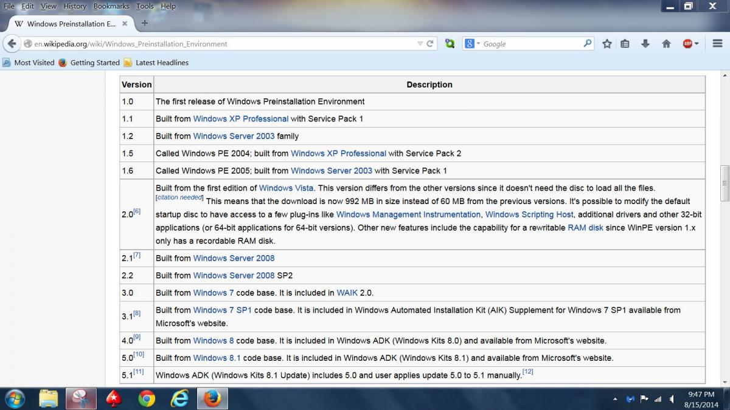
Task: Show hidden tray icons arrow
Action: (x=616, y=399)
